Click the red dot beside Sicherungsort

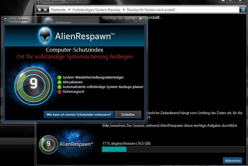point(59,92)
